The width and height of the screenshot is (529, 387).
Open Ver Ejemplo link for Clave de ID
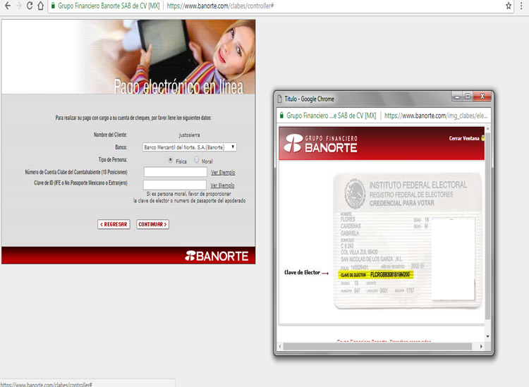pos(222,185)
